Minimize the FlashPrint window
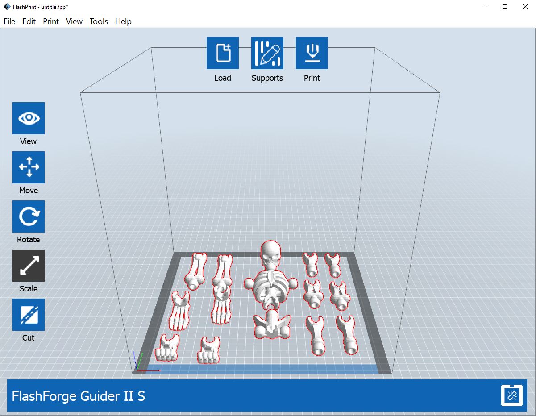Viewport: 536px width, 416px height. [x=484, y=7]
